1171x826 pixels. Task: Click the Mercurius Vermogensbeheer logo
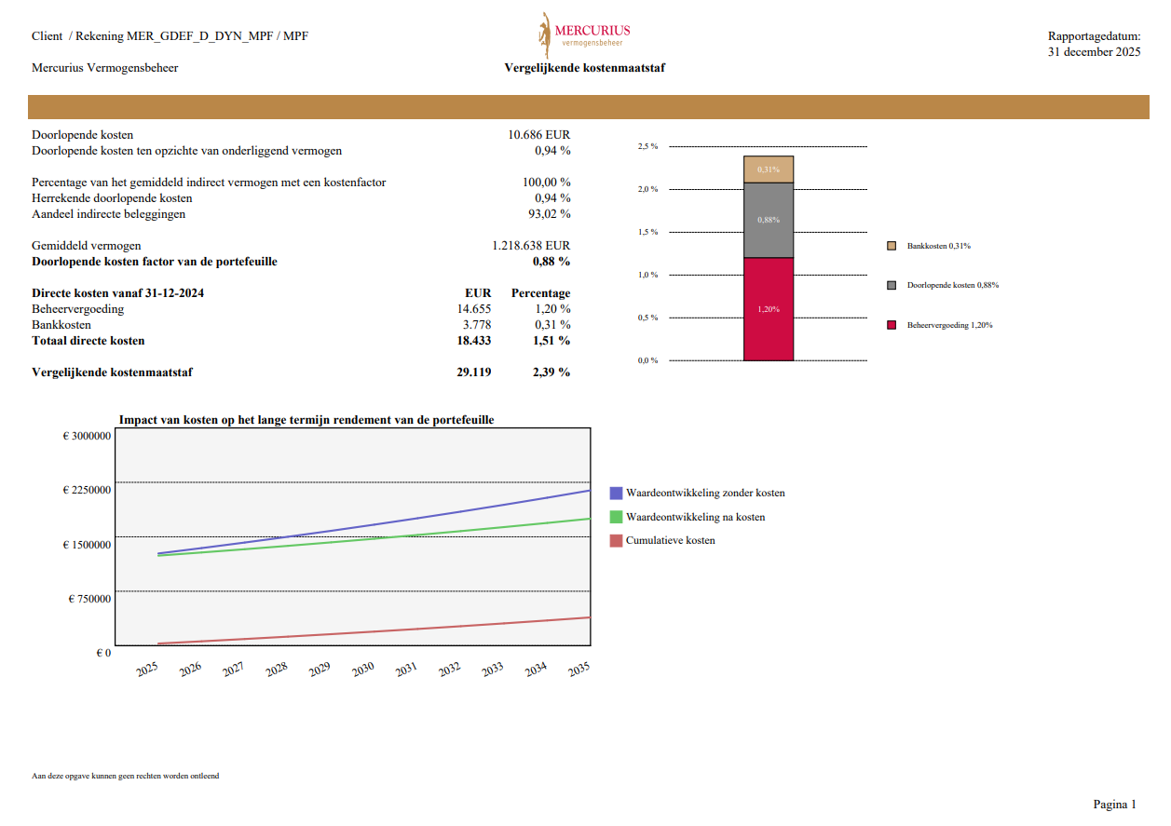(x=584, y=34)
